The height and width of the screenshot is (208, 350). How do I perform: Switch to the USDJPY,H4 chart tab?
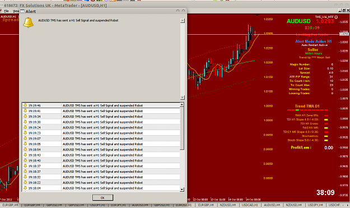(315, 205)
